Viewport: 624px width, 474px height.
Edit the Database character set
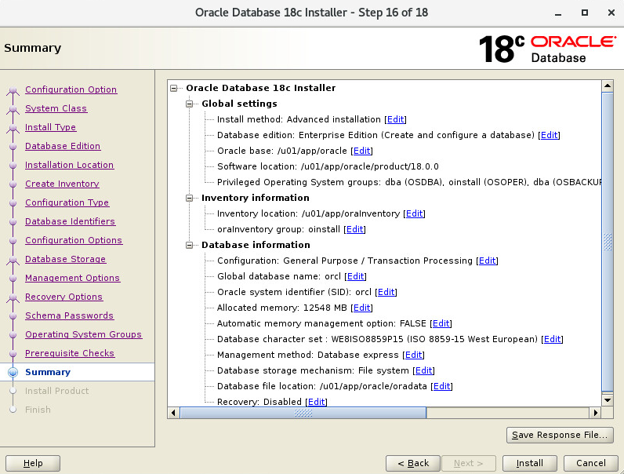553,339
